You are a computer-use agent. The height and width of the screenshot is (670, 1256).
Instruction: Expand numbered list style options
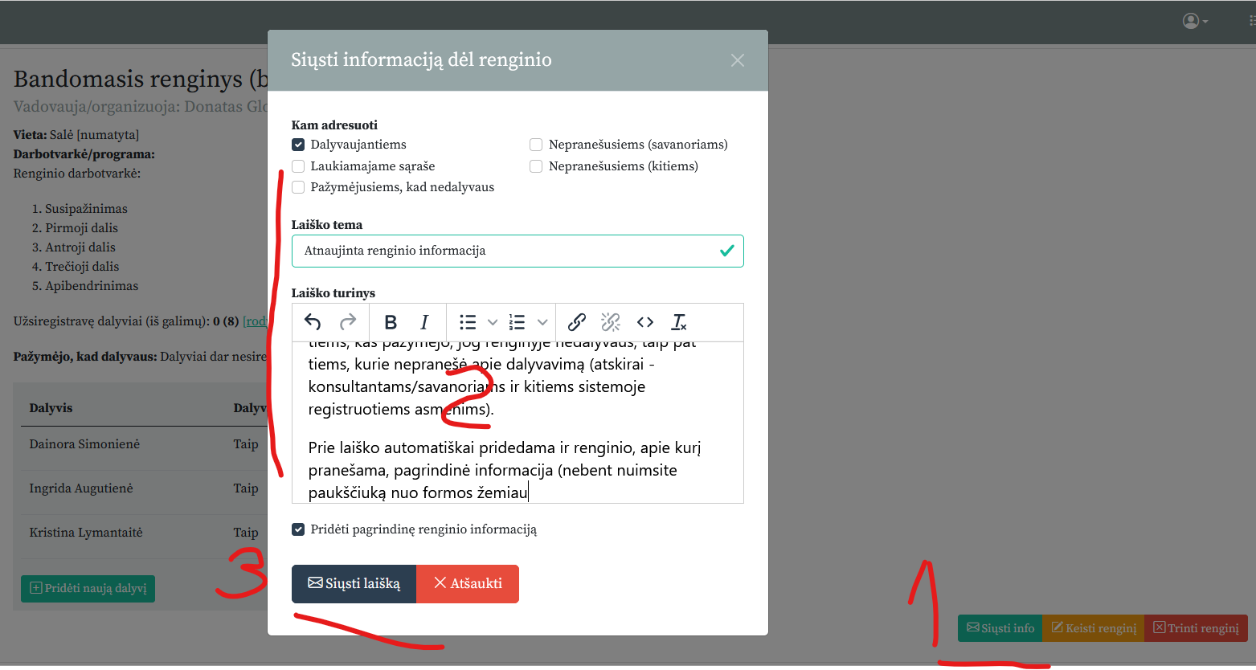pyautogui.click(x=542, y=322)
